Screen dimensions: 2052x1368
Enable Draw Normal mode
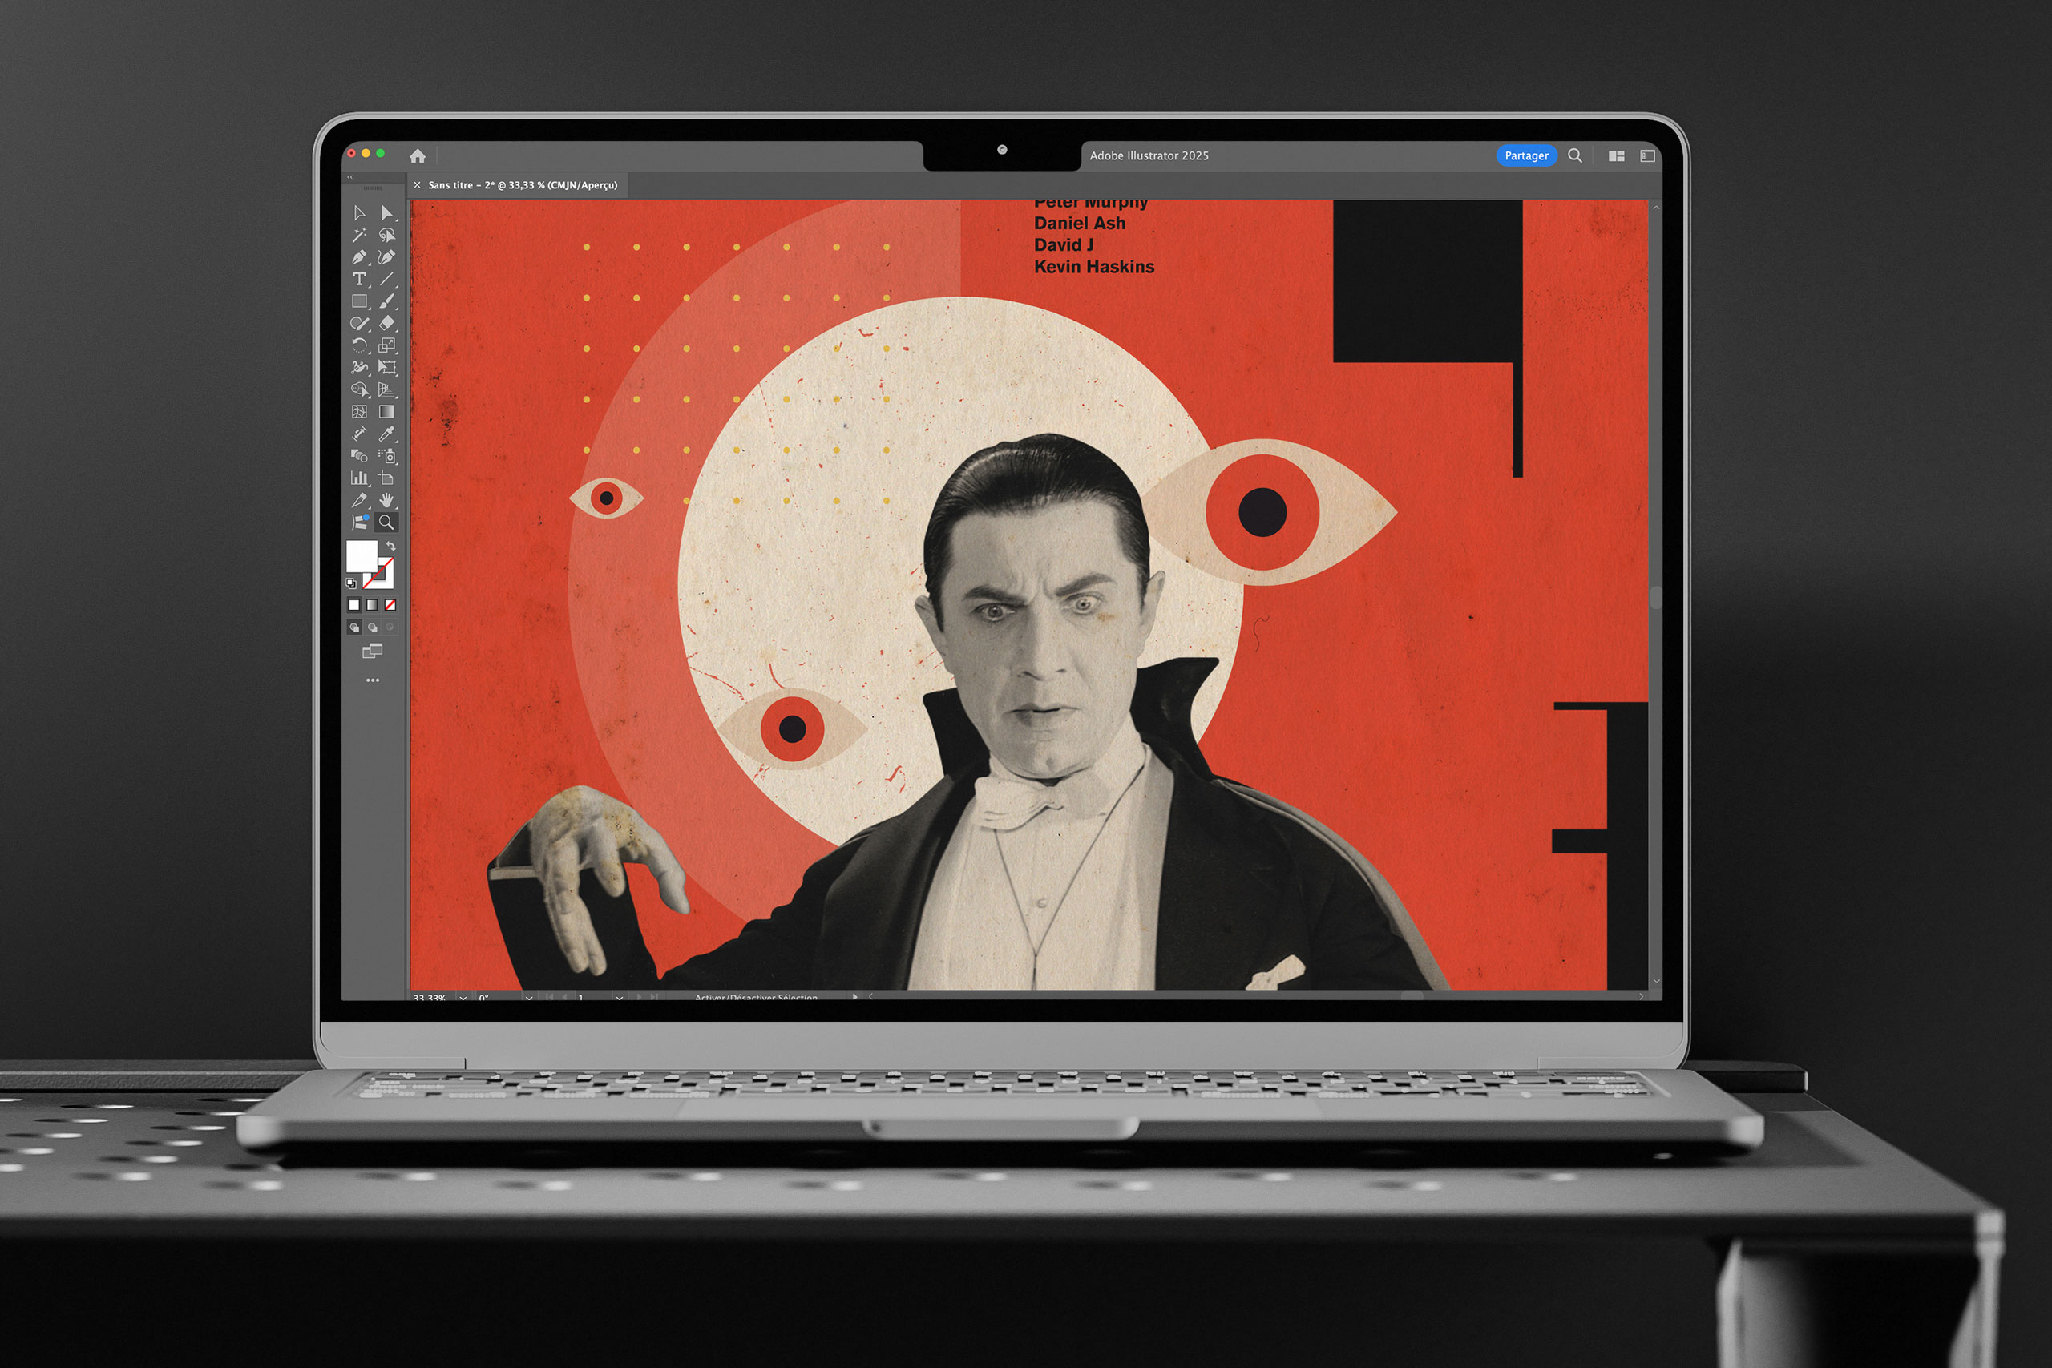pyautogui.click(x=354, y=628)
